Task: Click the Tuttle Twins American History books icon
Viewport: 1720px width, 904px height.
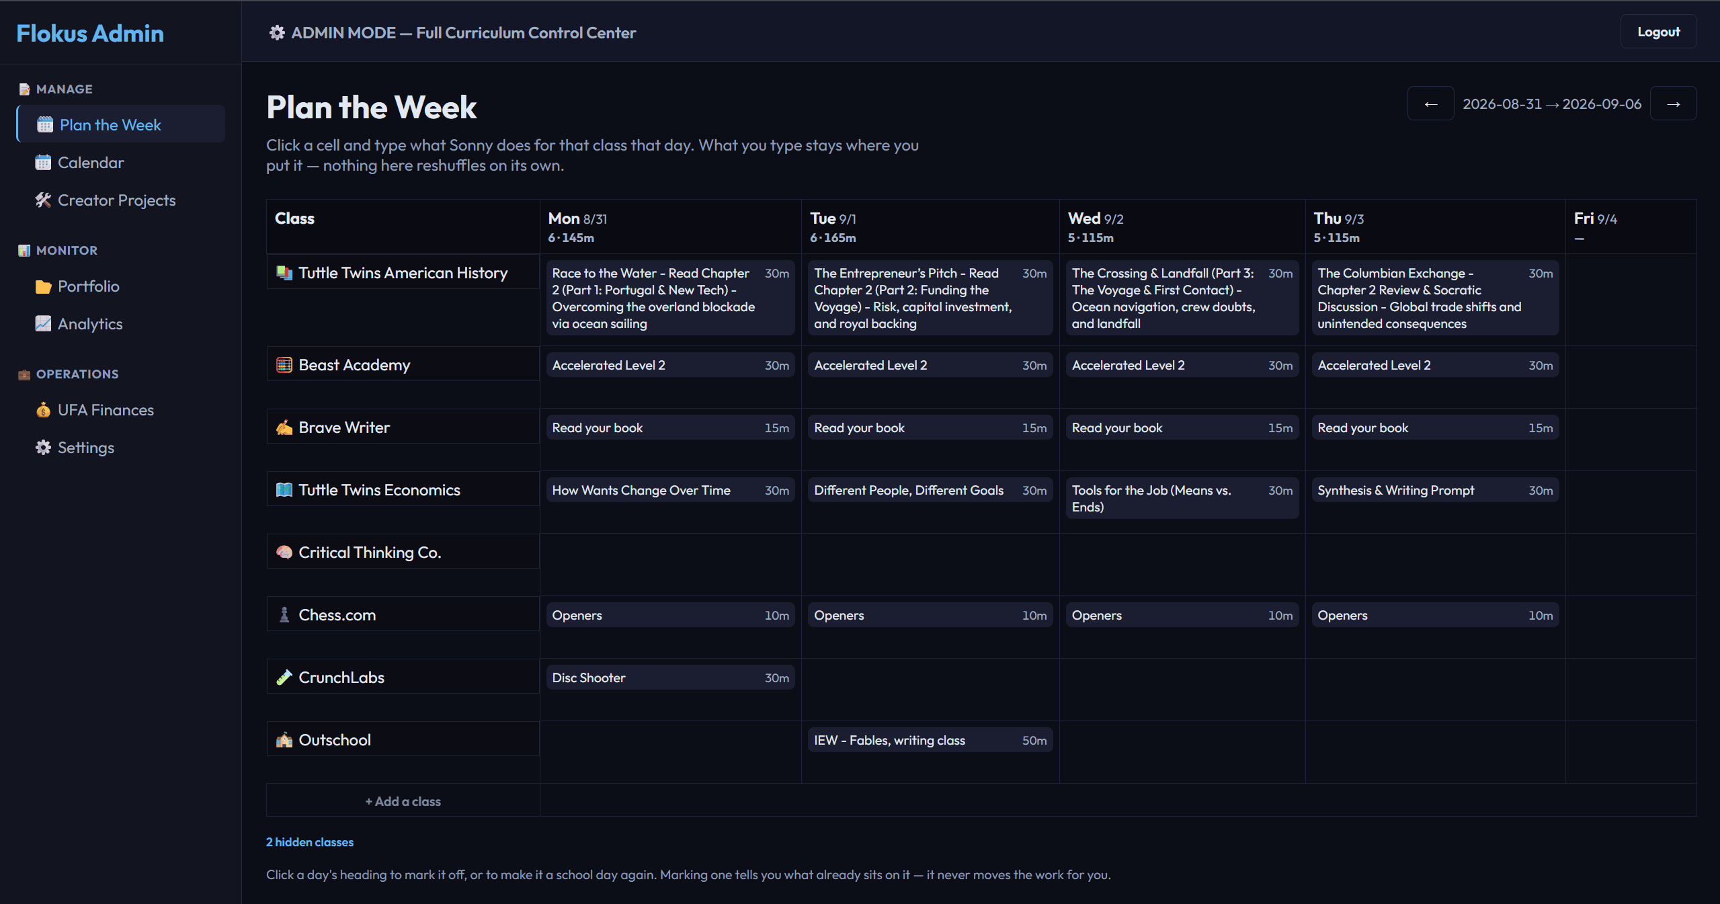Action: 284,272
